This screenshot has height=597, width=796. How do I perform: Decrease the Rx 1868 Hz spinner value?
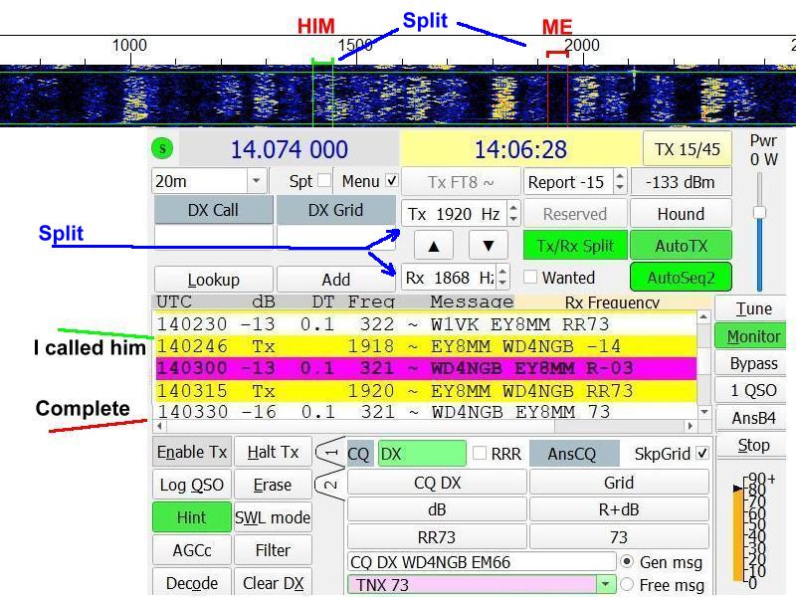click(x=502, y=284)
